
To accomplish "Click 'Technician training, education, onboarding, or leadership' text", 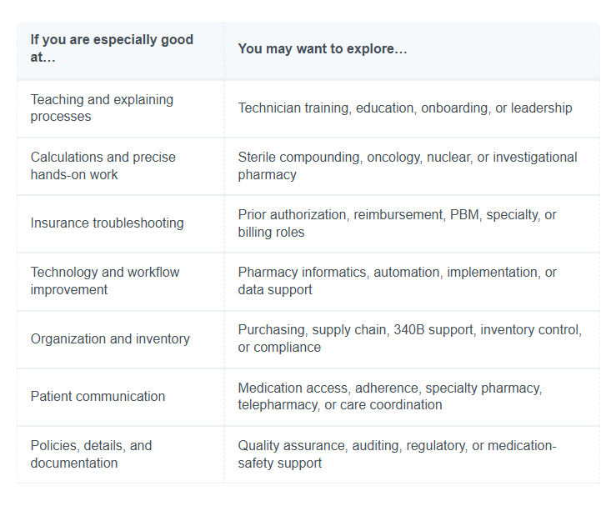I will (404, 108).
